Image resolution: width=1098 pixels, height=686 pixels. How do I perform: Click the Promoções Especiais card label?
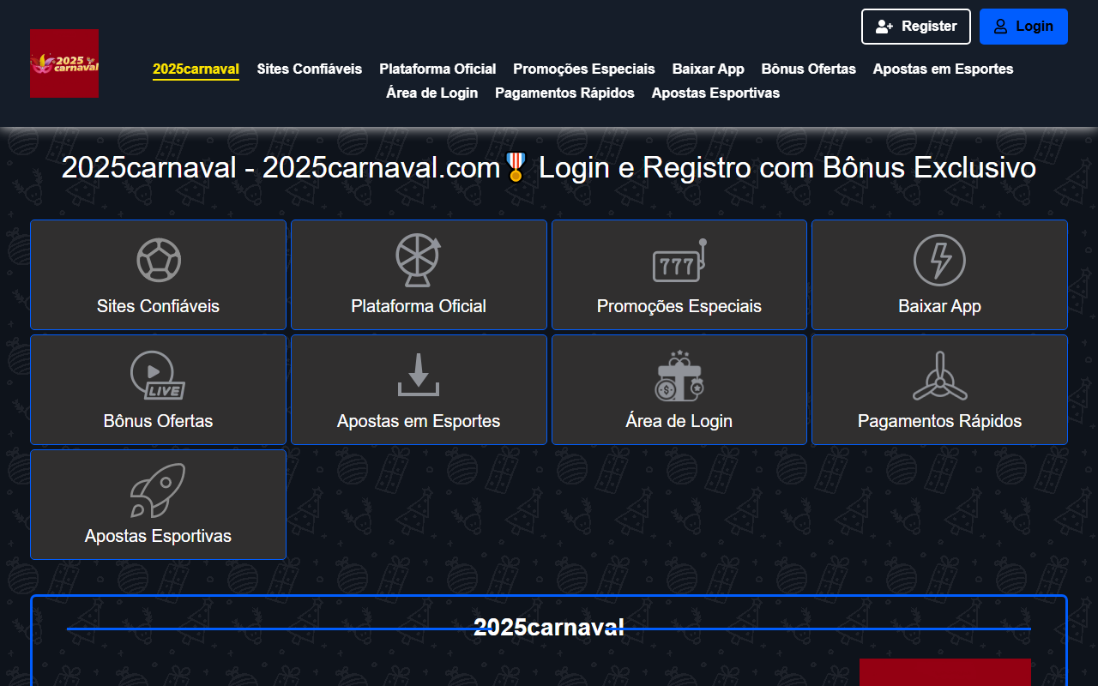[679, 306]
